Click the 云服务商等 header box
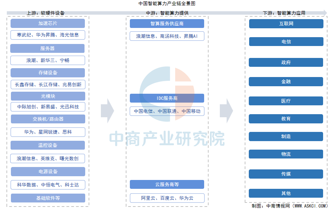This screenshot has height=212, width=334. click(167, 184)
